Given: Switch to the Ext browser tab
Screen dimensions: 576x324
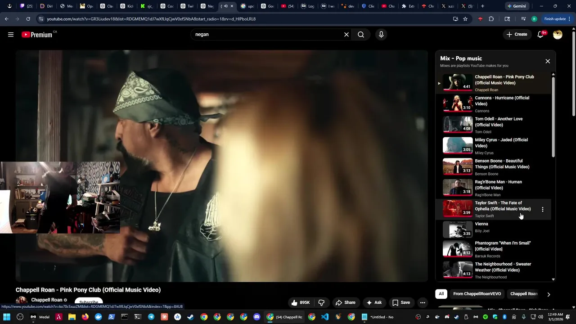Looking at the screenshot, I should pos(408,6).
